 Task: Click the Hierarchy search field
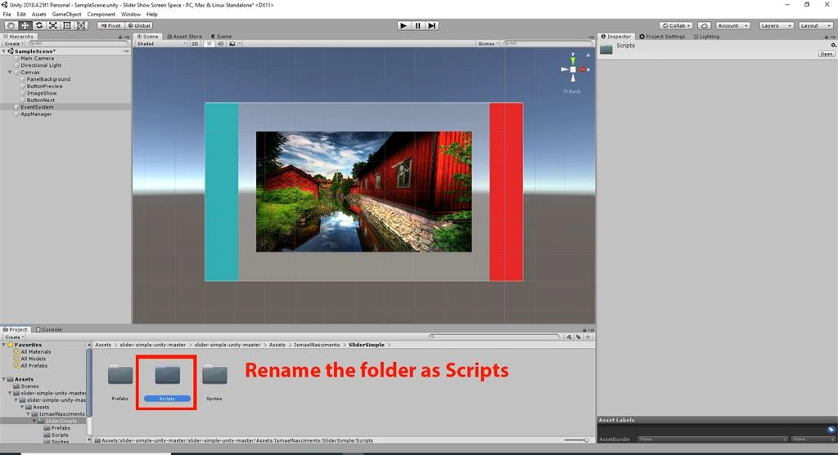pyautogui.click(x=78, y=44)
